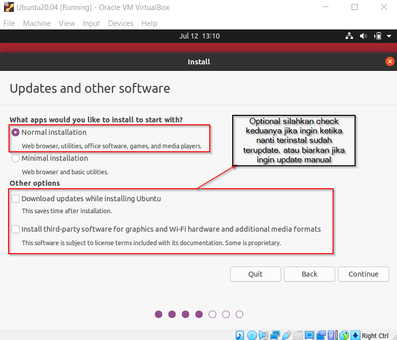The image size is (397, 340).
Task: Click the Ubuntu volume speaker icon in top bar
Action: click(363, 36)
